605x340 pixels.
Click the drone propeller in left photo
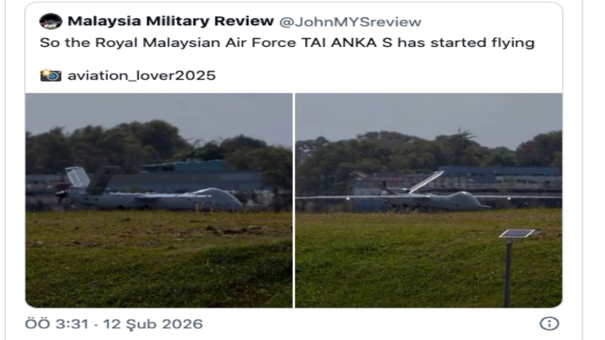click(x=61, y=195)
